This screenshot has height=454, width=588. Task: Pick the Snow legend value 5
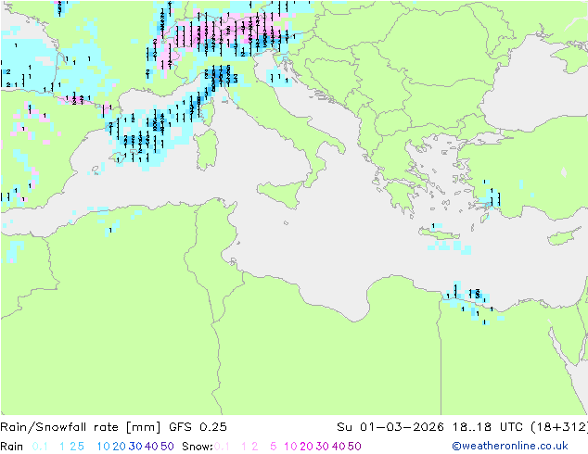[x=274, y=447]
